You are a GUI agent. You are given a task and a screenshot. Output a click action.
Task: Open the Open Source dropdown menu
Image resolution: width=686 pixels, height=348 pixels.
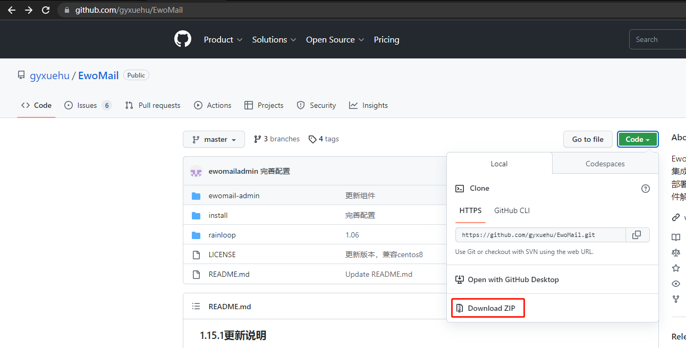[x=335, y=40]
